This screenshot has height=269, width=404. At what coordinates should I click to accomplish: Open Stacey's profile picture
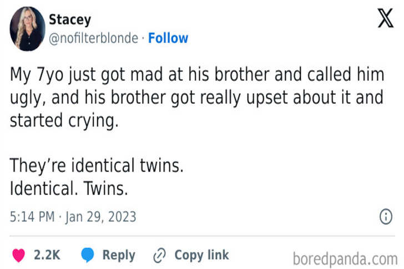click(x=27, y=29)
